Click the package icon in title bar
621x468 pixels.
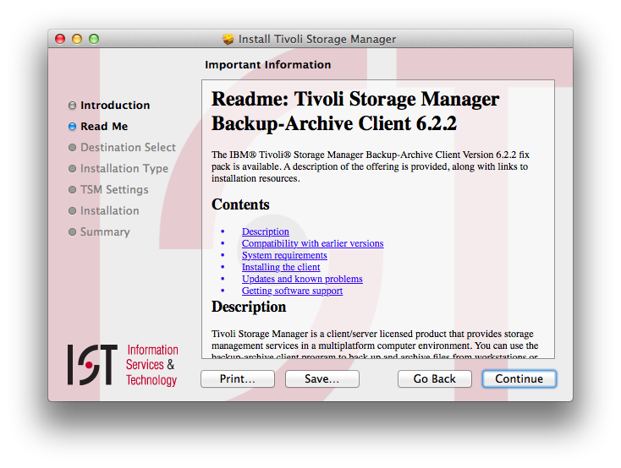(228, 39)
